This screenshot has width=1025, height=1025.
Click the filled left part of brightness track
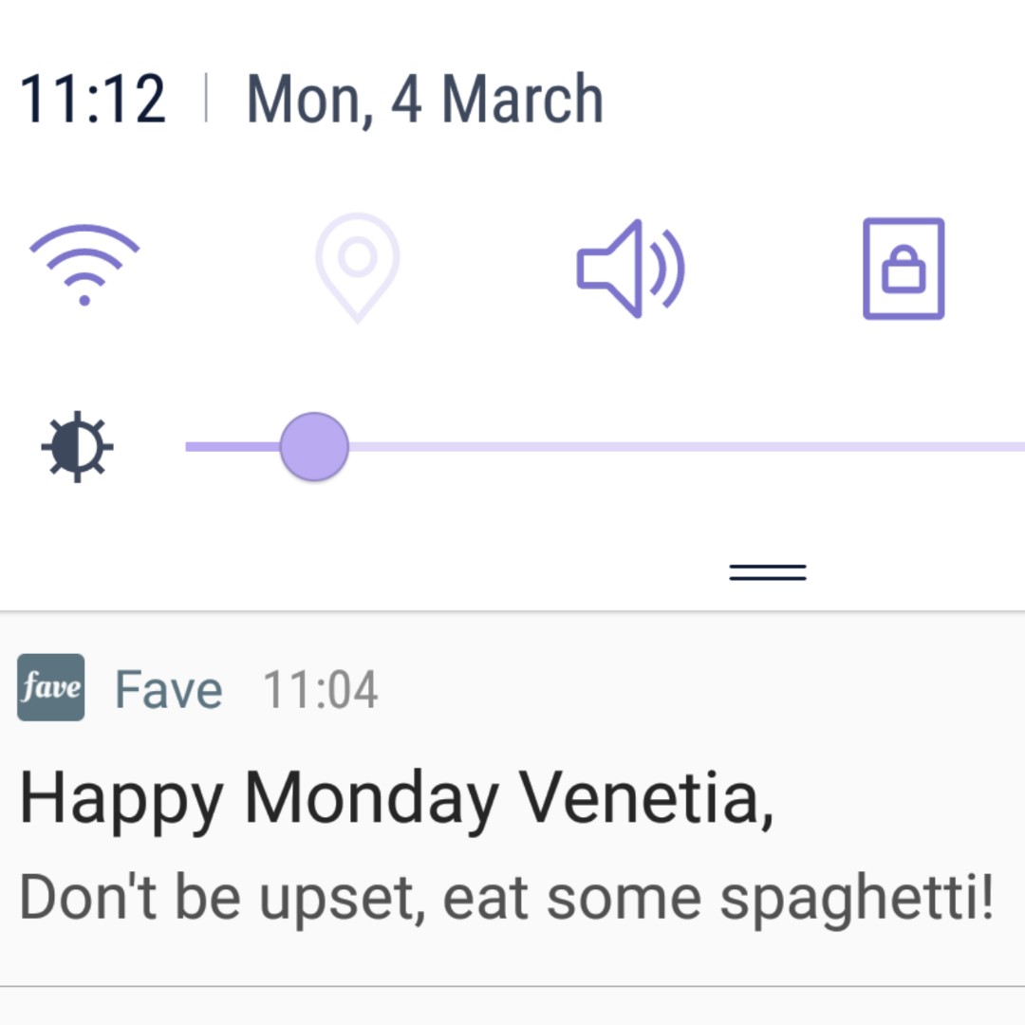pyautogui.click(x=233, y=447)
